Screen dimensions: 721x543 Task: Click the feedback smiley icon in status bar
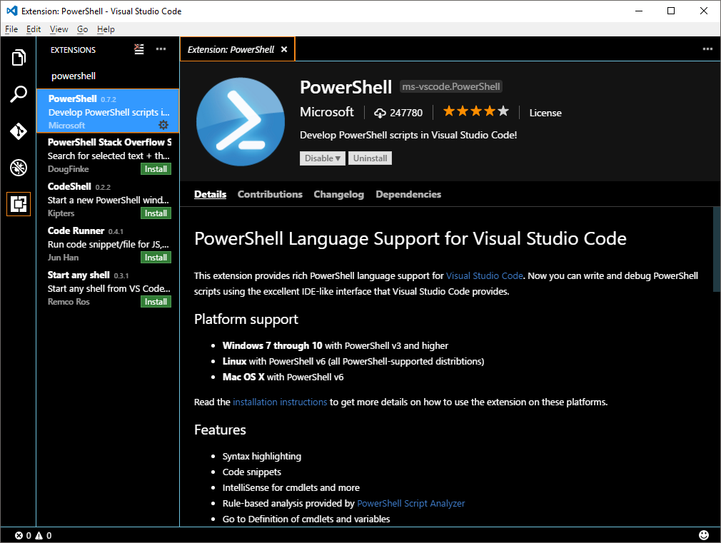click(704, 534)
